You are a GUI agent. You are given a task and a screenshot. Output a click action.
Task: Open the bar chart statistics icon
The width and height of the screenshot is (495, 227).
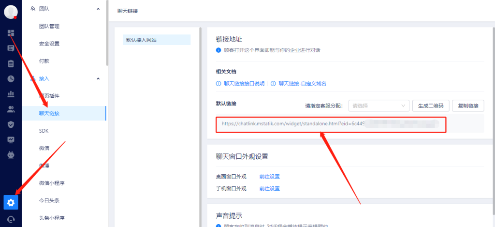click(x=11, y=93)
